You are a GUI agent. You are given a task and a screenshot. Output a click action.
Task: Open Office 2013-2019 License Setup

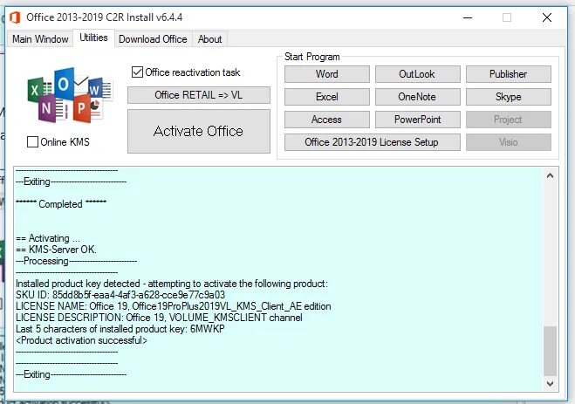coord(373,142)
